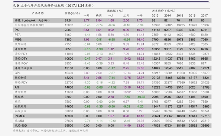The width and height of the screenshot is (221, 136).
Task: Select the 纯 MDI row name
Action: pyautogui.click(x=19, y=121)
